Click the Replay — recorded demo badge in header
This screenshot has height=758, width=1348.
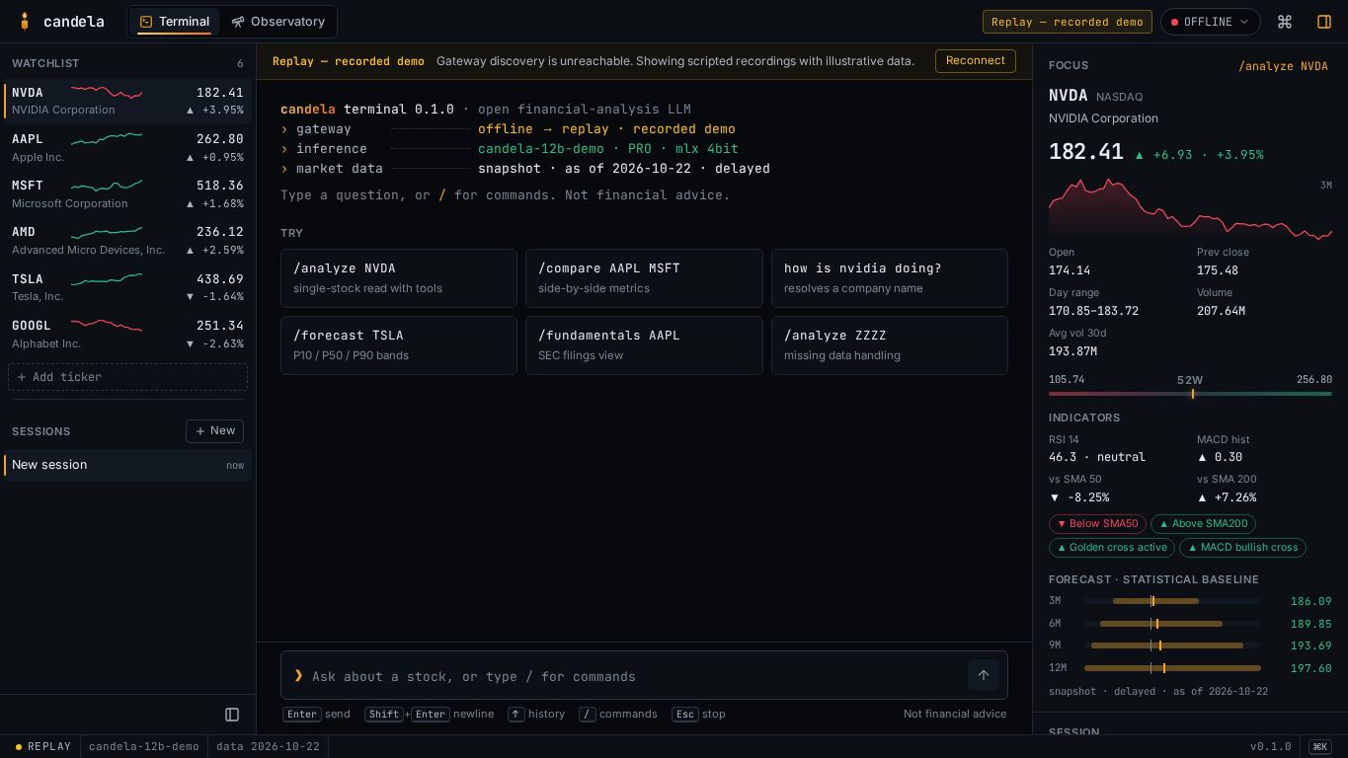[1068, 22]
